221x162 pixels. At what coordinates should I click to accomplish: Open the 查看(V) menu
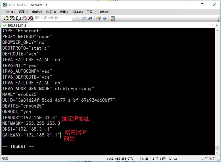37,12
